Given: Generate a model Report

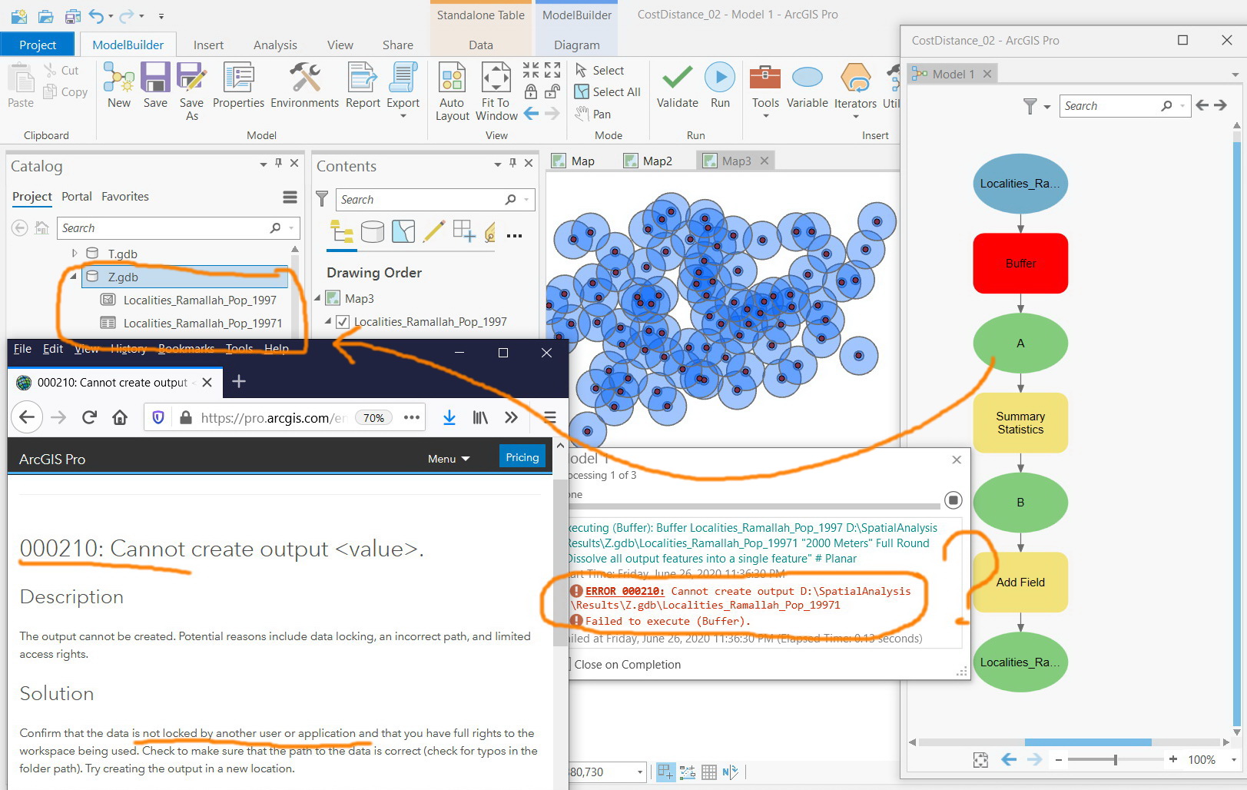Looking at the screenshot, I should point(363,85).
